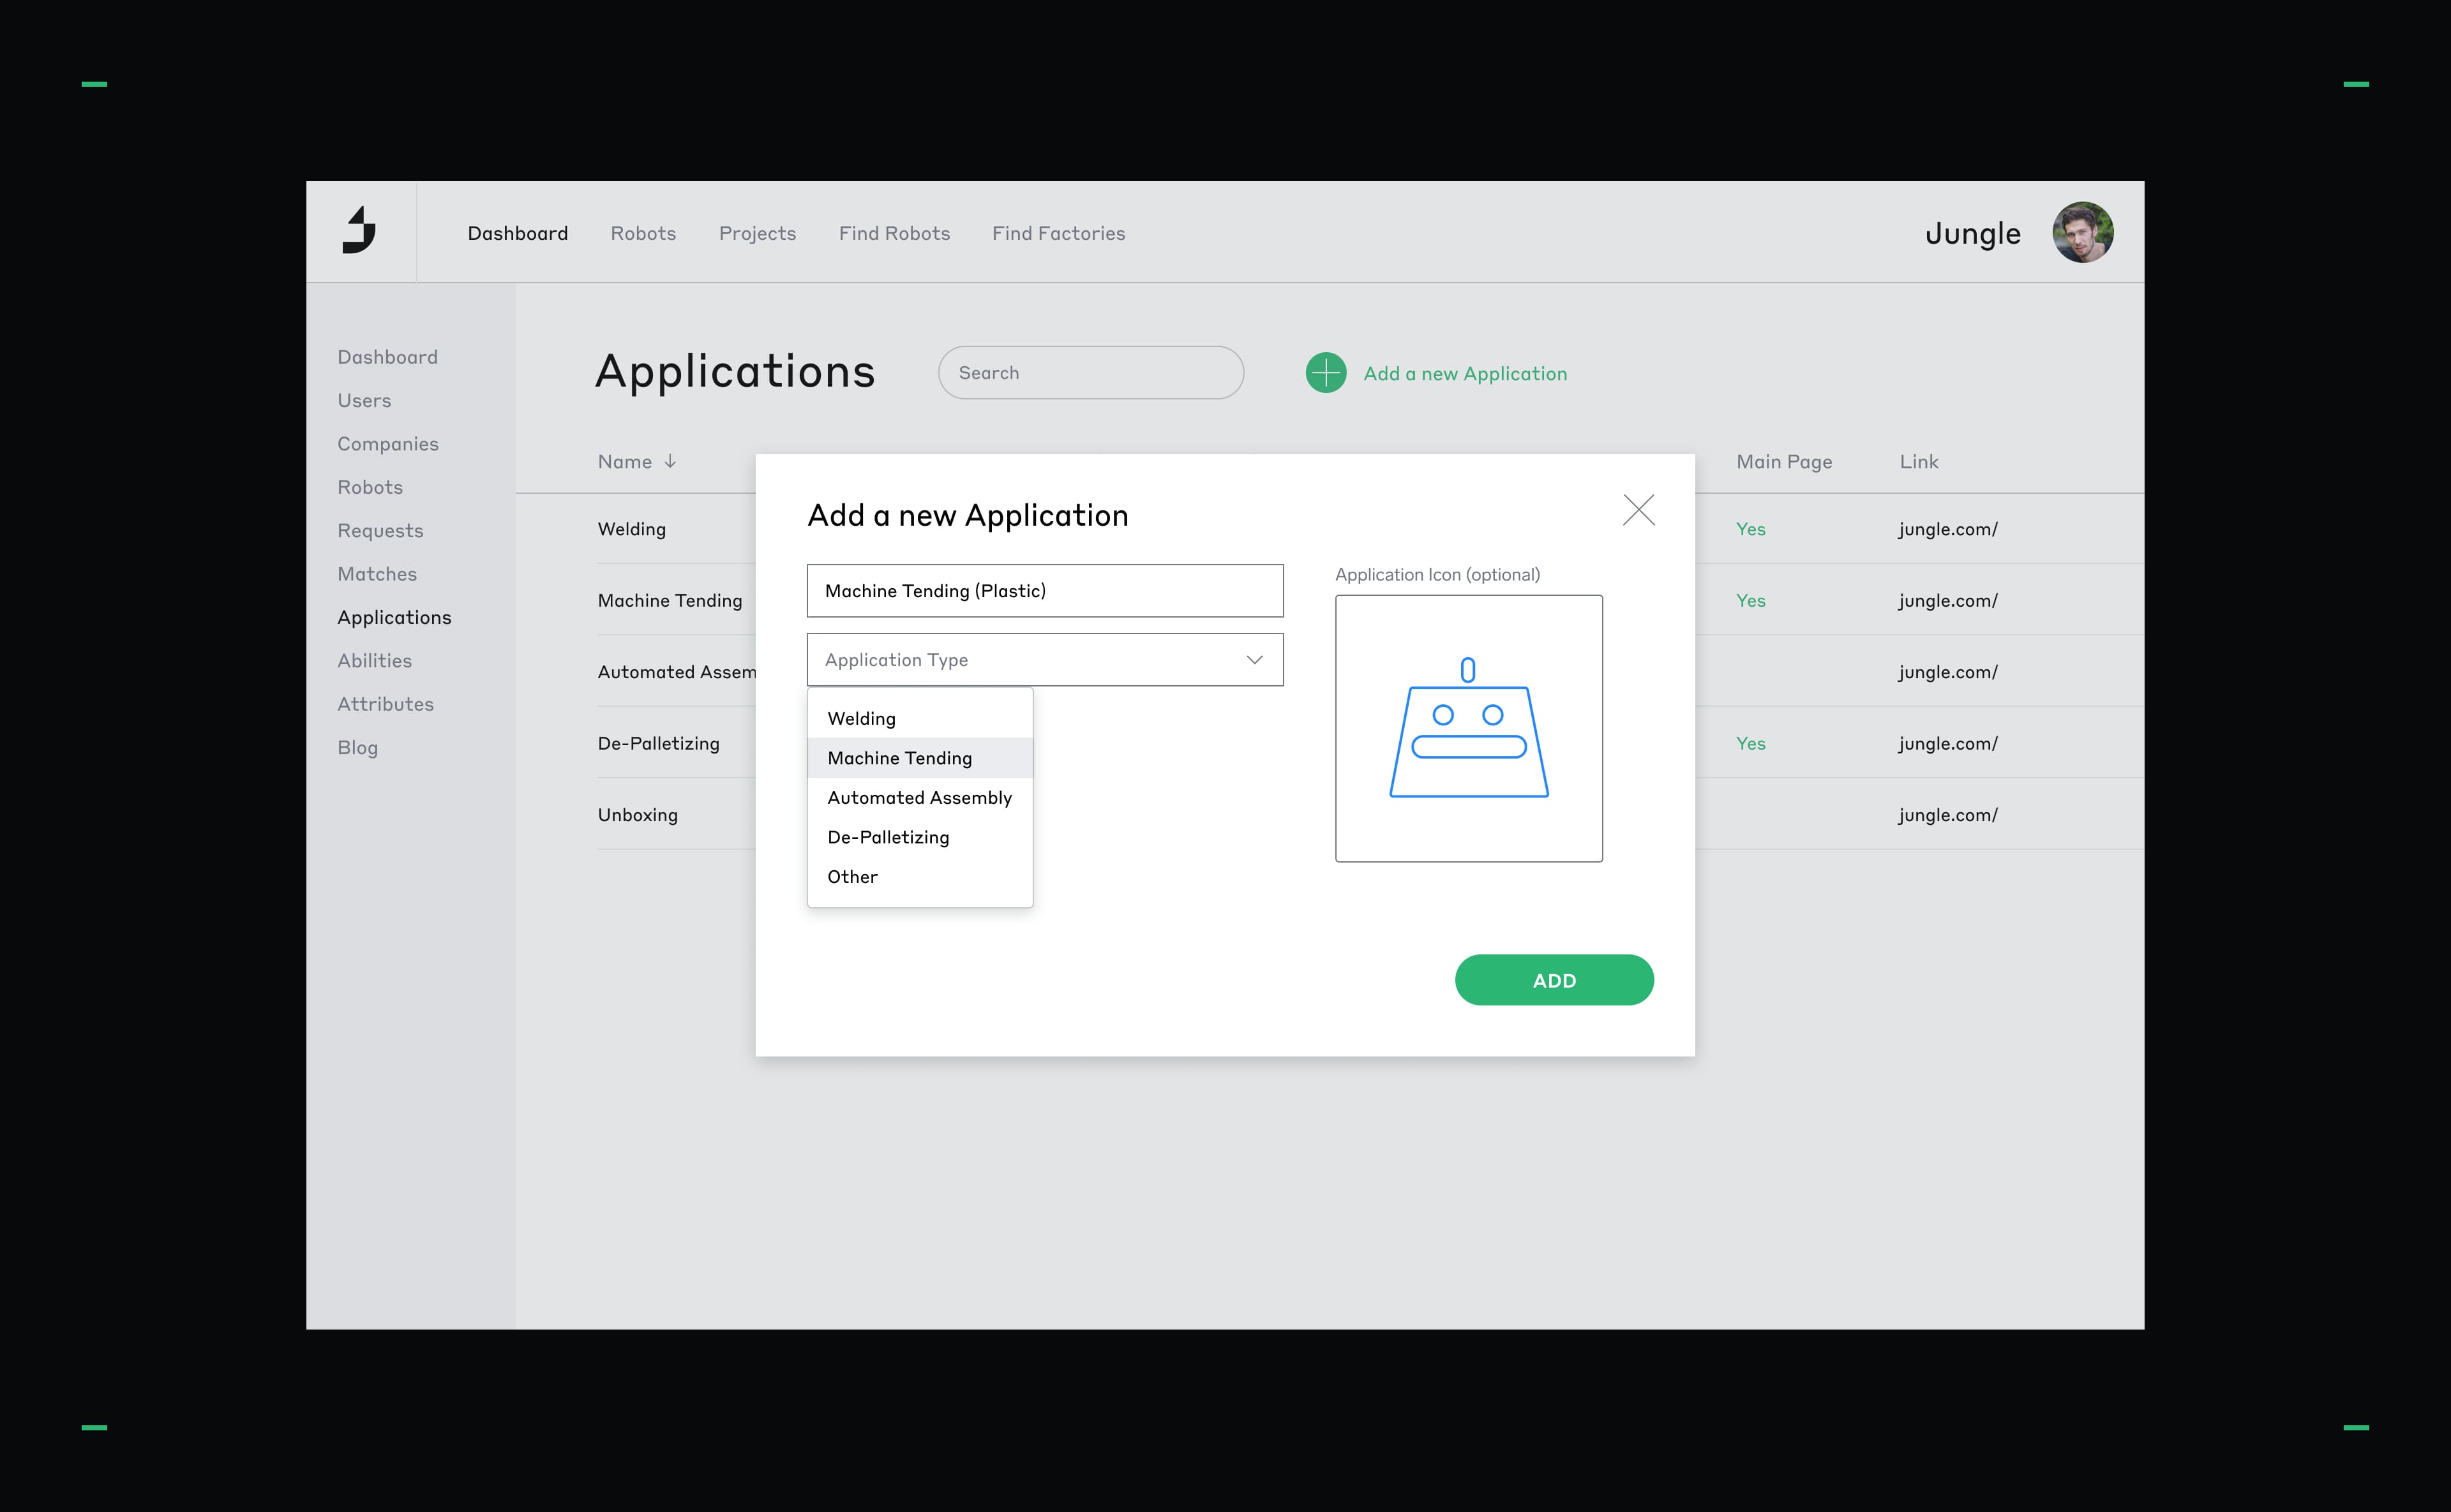Click the robot application icon preview
This screenshot has height=1512, width=2451.
point(1467,728)
